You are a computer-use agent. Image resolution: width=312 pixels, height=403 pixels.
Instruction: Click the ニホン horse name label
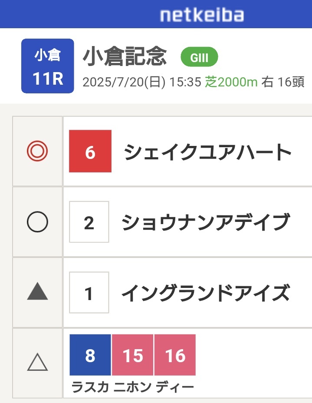(x=132, y=387)
